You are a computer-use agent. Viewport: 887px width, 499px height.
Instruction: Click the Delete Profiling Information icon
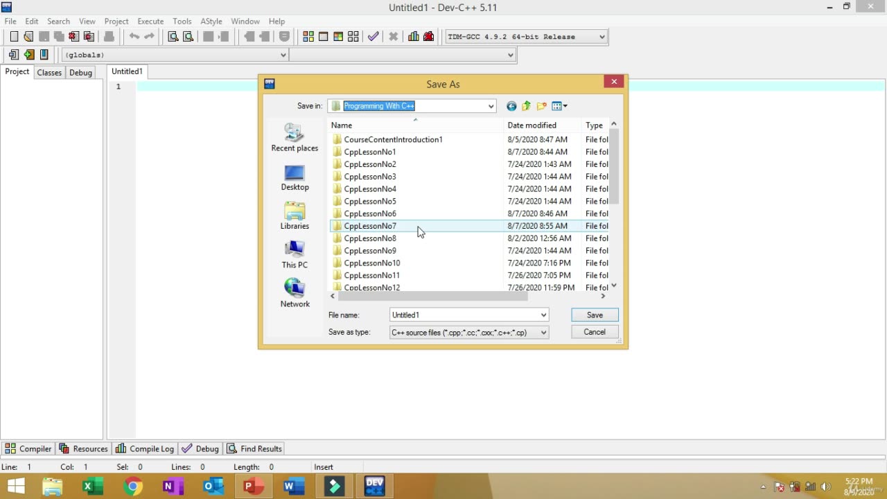click(x=429, y=37)
